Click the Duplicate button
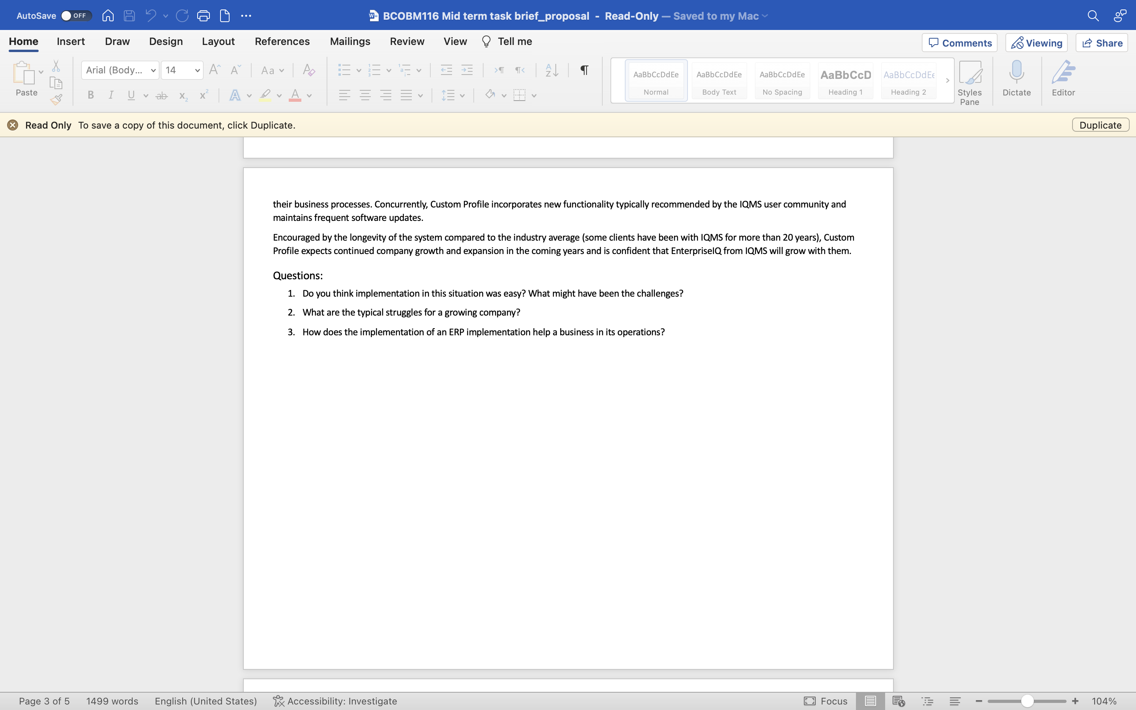1136x710 pixels. tap(1100, 125)
